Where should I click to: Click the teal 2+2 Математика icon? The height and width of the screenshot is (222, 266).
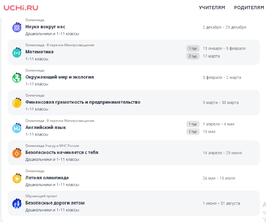[x=17, y=53]
